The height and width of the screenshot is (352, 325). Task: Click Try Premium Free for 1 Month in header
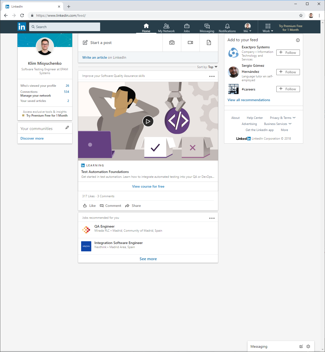291,28
